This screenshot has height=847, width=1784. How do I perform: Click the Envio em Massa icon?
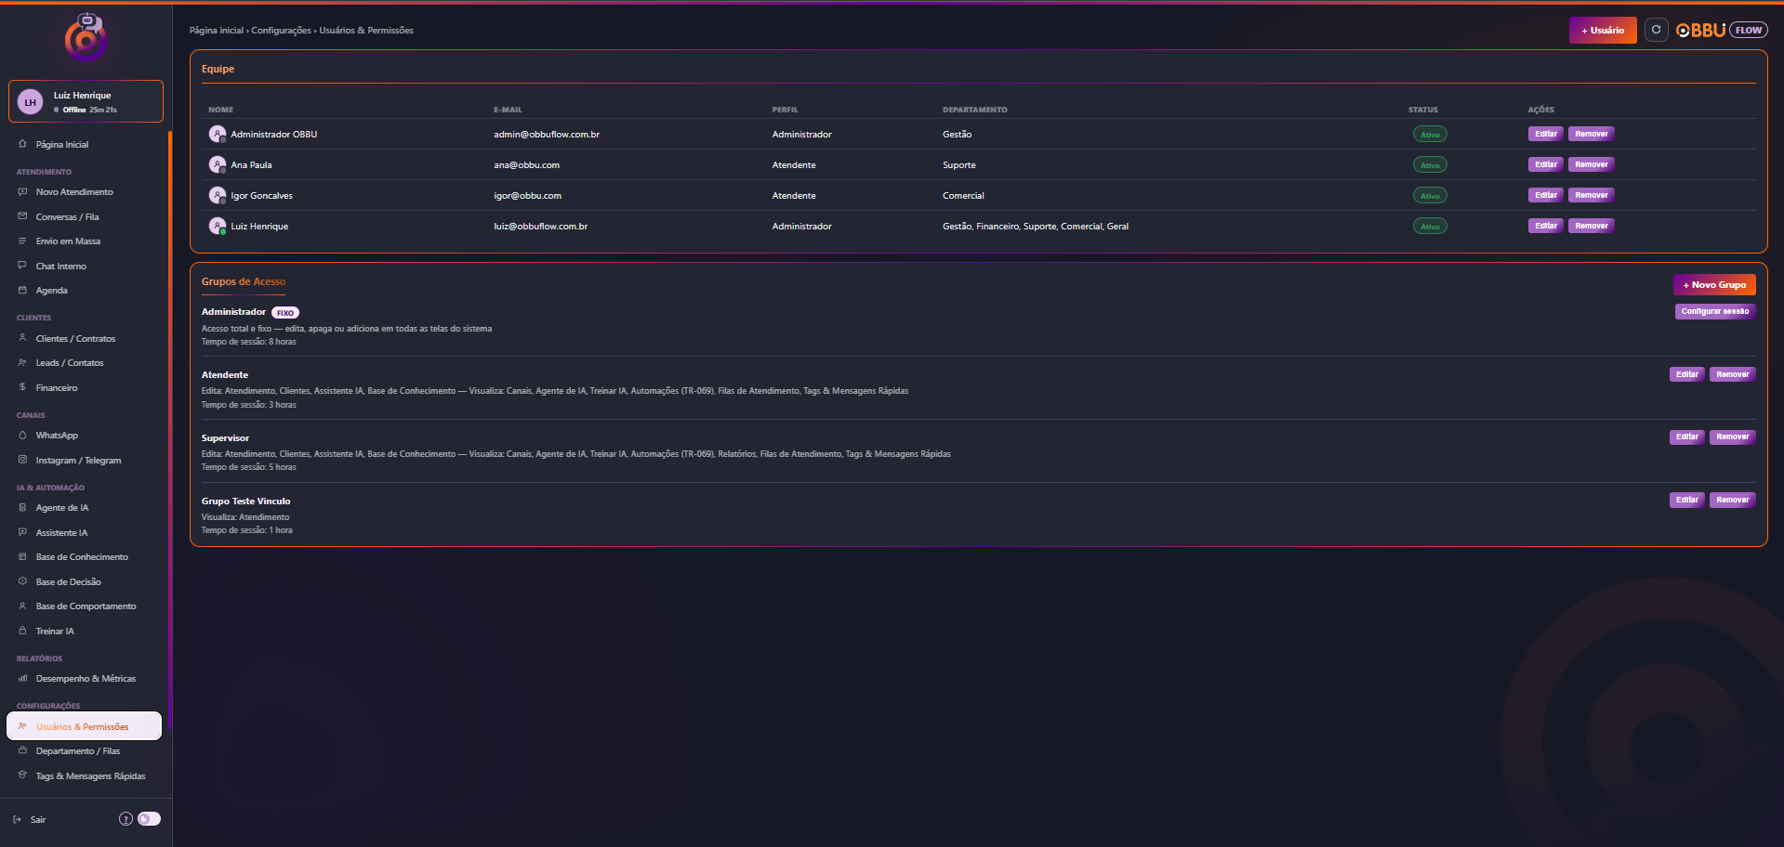[22, 241]
